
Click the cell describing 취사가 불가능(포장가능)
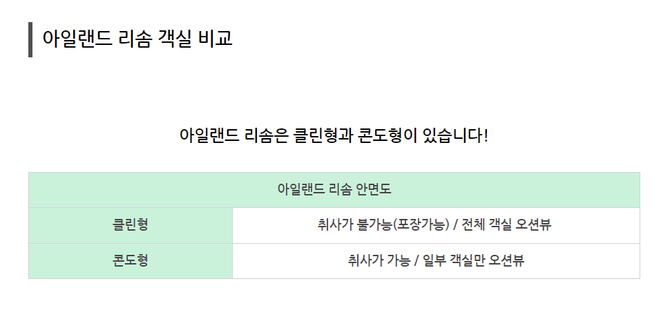[x=436, y=225]
